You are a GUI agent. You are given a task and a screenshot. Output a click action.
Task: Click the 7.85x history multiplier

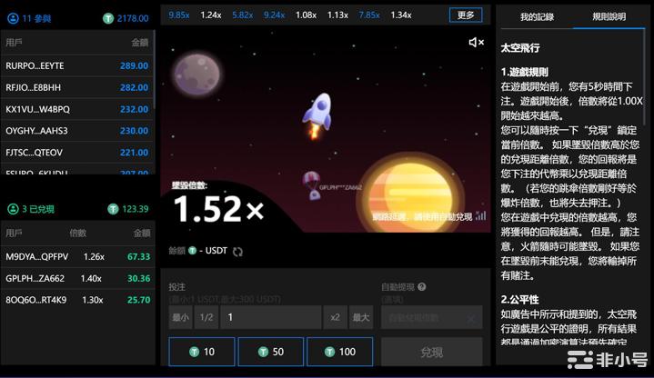pyautogui.click(x=369, y=15)
